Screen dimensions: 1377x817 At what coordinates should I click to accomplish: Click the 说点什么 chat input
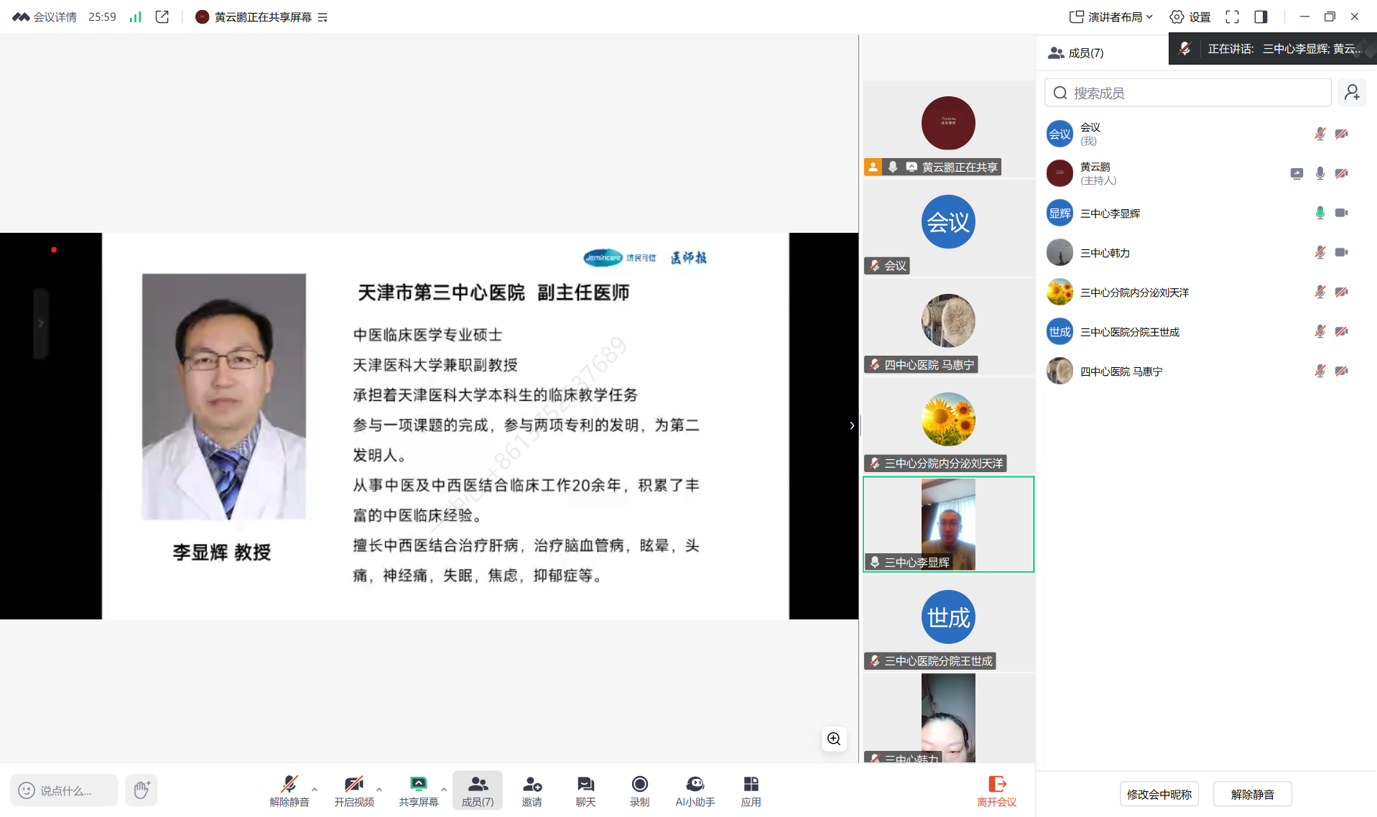click(x=64, y=790)
